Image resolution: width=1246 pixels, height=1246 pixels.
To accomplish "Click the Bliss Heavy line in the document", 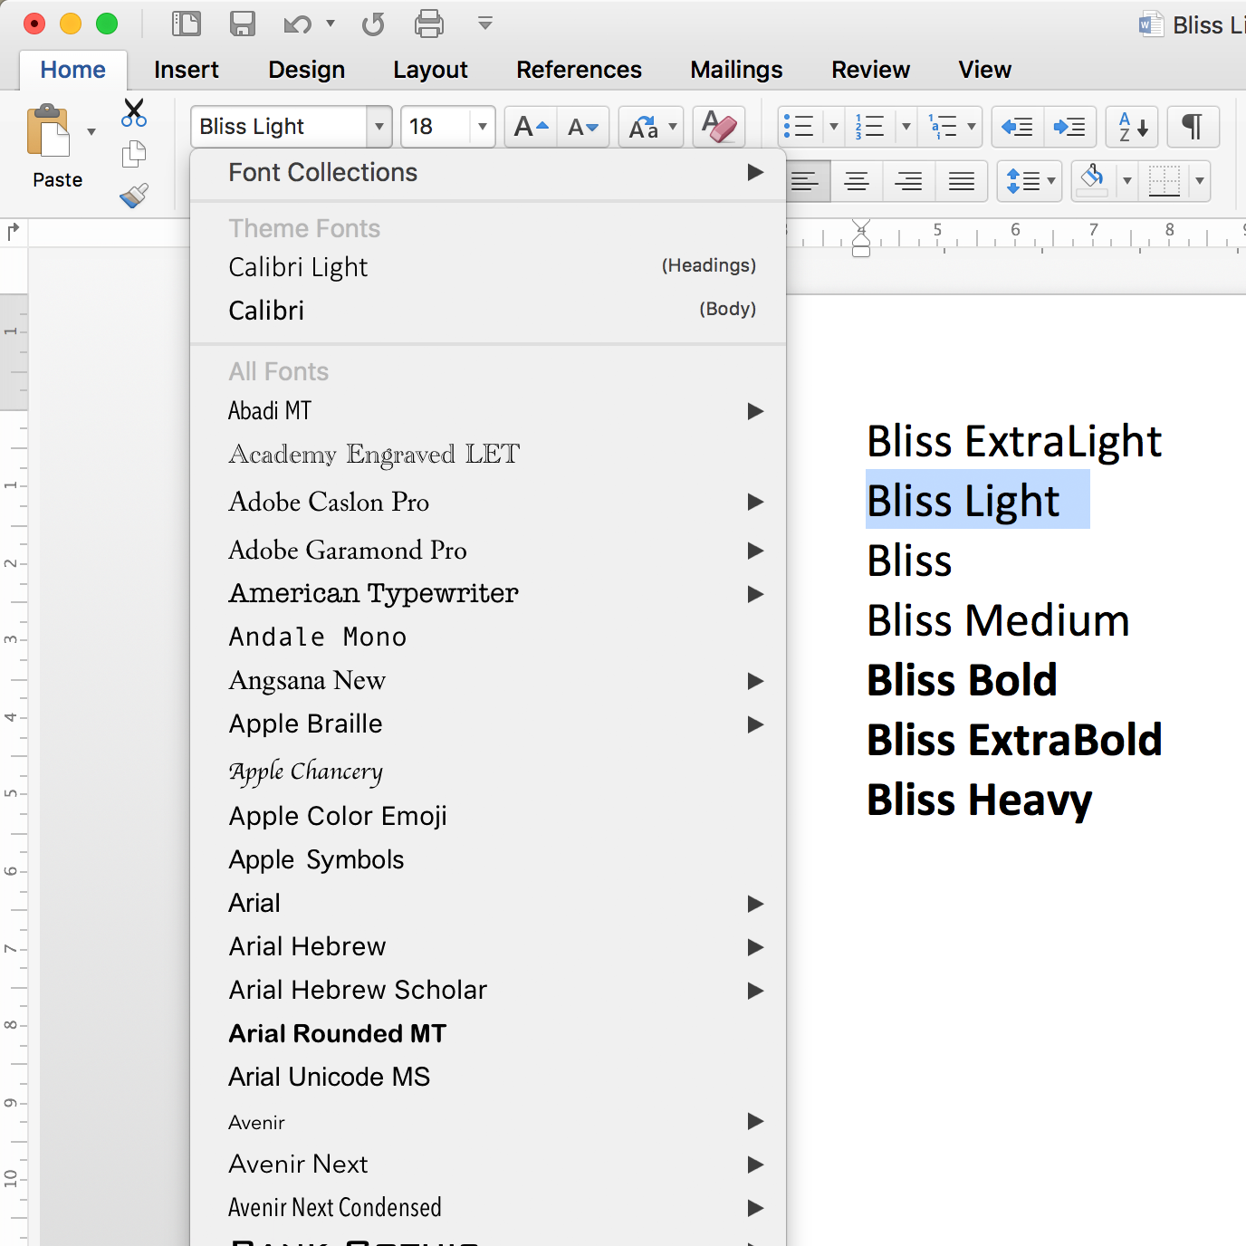I will (x=980, y=800).
